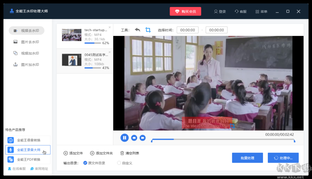Select the 图片去水印 tool
312x179 pixels.
[27, 42]
